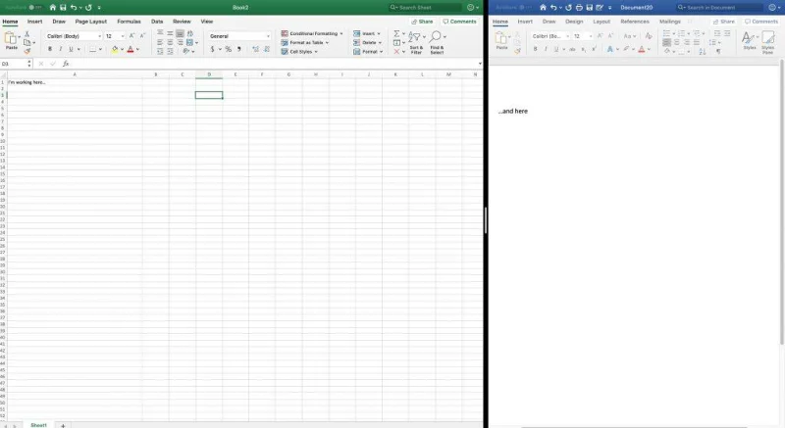785x428 pixels.
Task: Open the Styles Pane in Word
Action: click(x=767, y=40)
